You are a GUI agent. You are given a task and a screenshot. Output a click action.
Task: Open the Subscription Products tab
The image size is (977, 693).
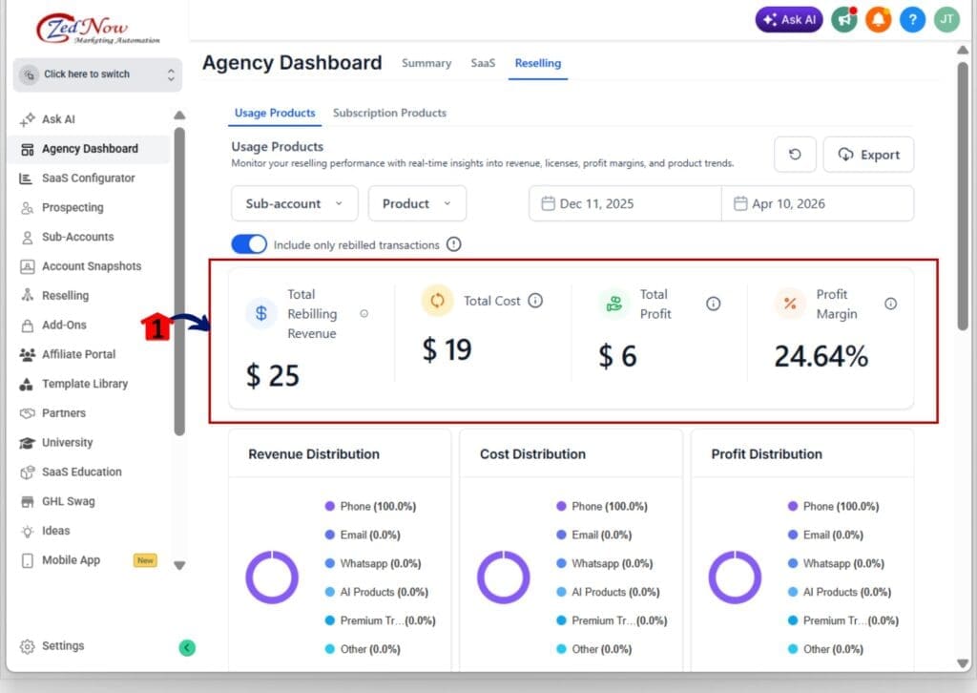tap(389, 113)
